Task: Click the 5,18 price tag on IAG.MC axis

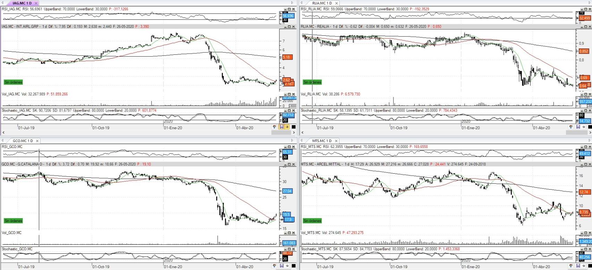Action: (288, 57)
